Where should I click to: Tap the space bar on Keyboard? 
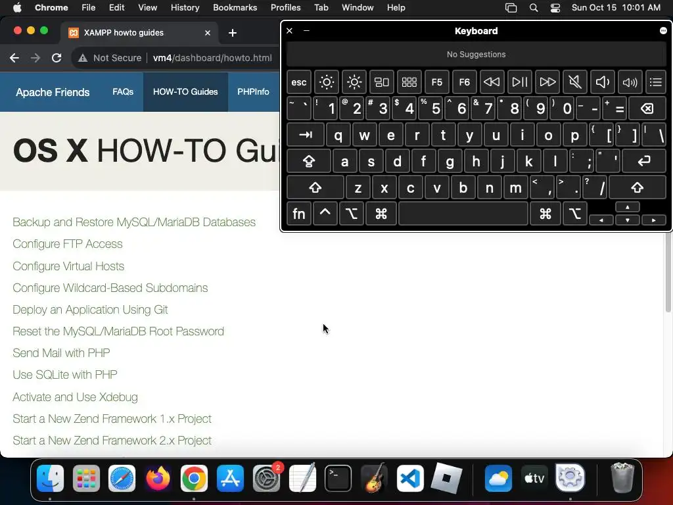click(463, 214)
